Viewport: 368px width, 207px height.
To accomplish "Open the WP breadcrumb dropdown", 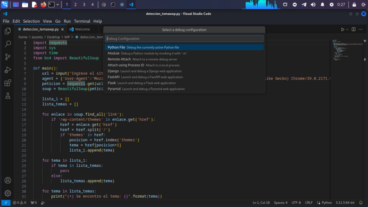I will tap(67, 37).
